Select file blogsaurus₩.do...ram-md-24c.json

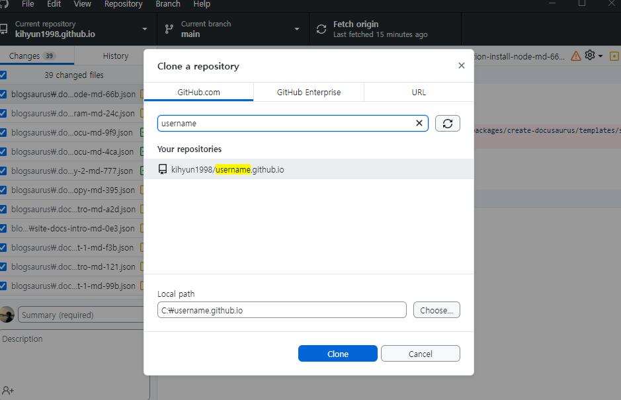coord(73,113)
